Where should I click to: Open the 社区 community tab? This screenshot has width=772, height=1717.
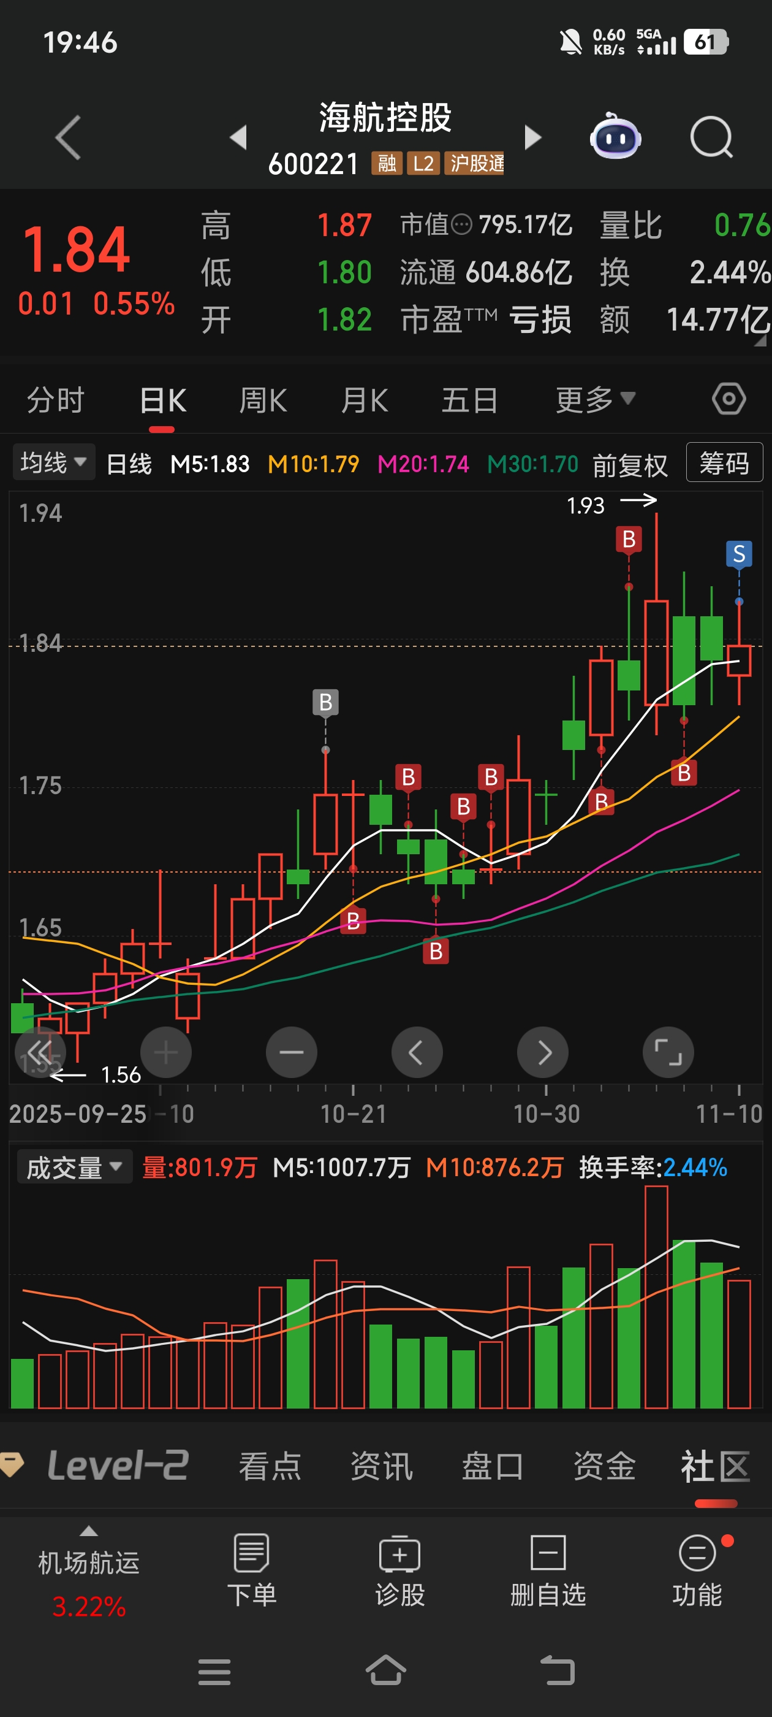pos(716,1466)
